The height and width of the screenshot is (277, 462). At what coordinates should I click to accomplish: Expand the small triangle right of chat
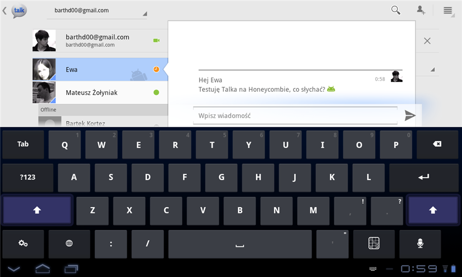click(x=433, y=69)
